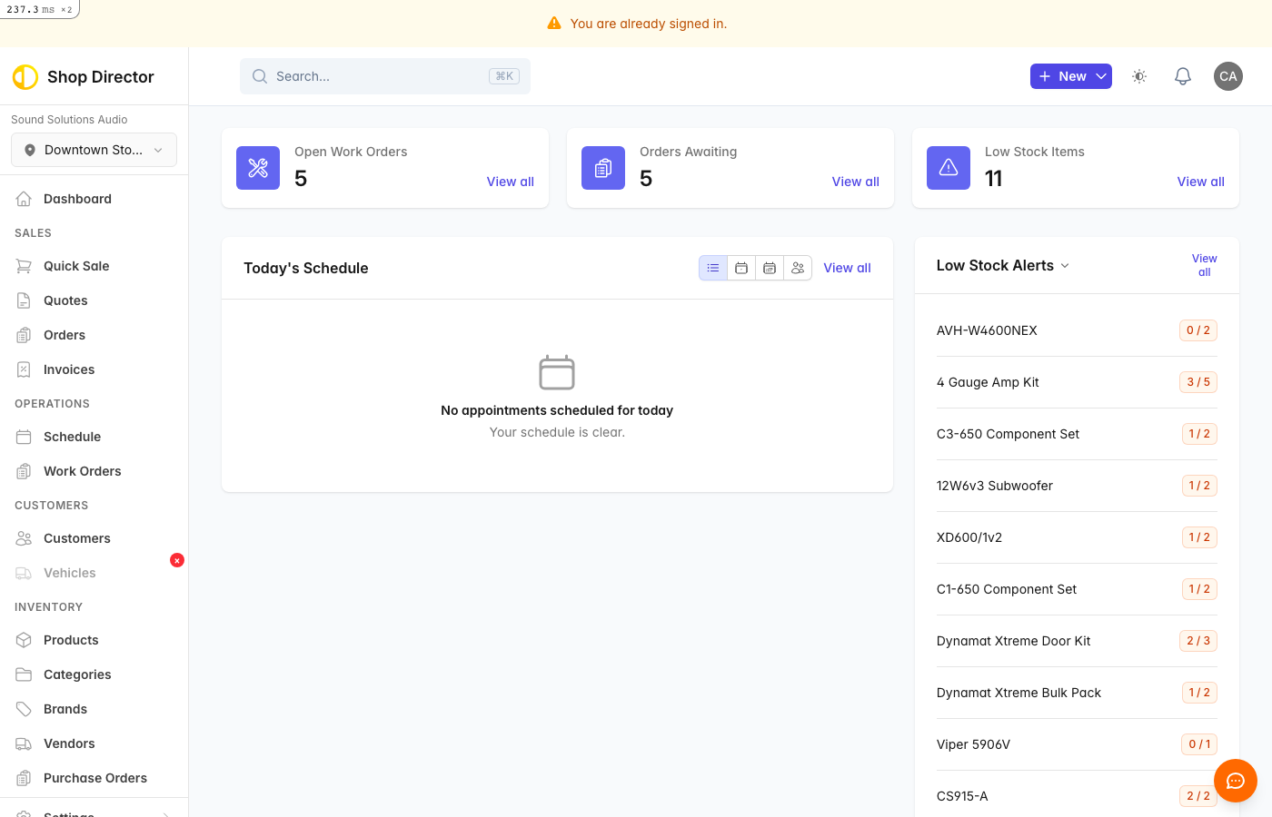Open the Purchase Orders section
The height and width of the screenshot is (817, 1272).
[x=95, y=777]
